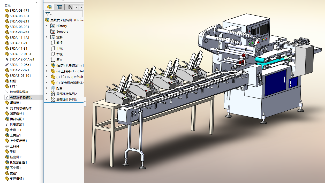This screenshot has width=325, height=183.
Task: Click the SFDA-12-05a1 thumbnail icon
Action: point(7,65)
